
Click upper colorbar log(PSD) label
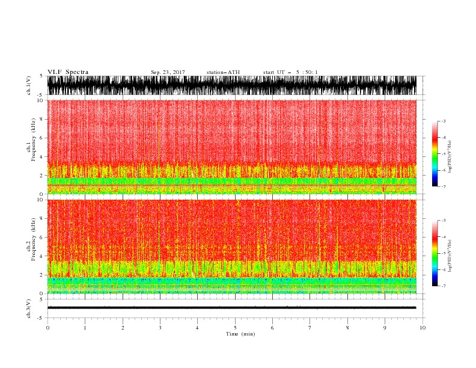(450, 157)
